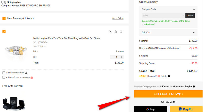Image resolution: width=203 pixels, height=112 pixels.
Task: Enable Add Protection Plan checkbox
Action: click(x=4, y=73)
